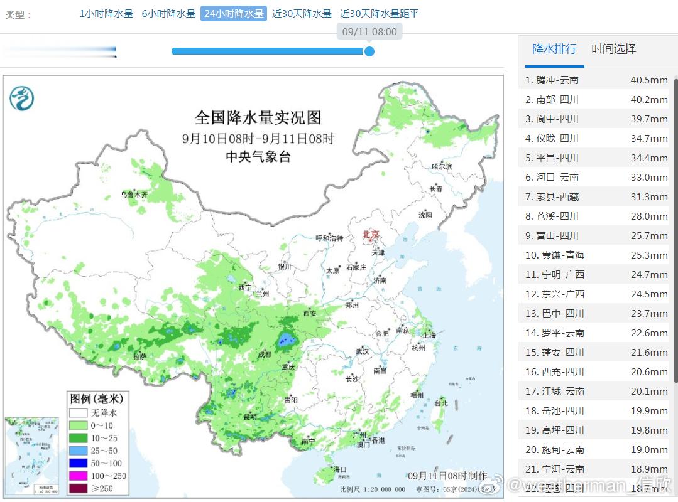
Task: Click the 宁明-广西 ranking entry
Action: [597, 274]
